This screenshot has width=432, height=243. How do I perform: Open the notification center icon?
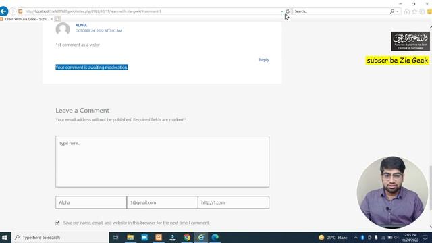coord(425,237)
